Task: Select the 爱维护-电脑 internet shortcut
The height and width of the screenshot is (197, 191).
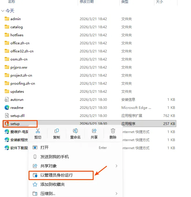Action: point(19,132)
